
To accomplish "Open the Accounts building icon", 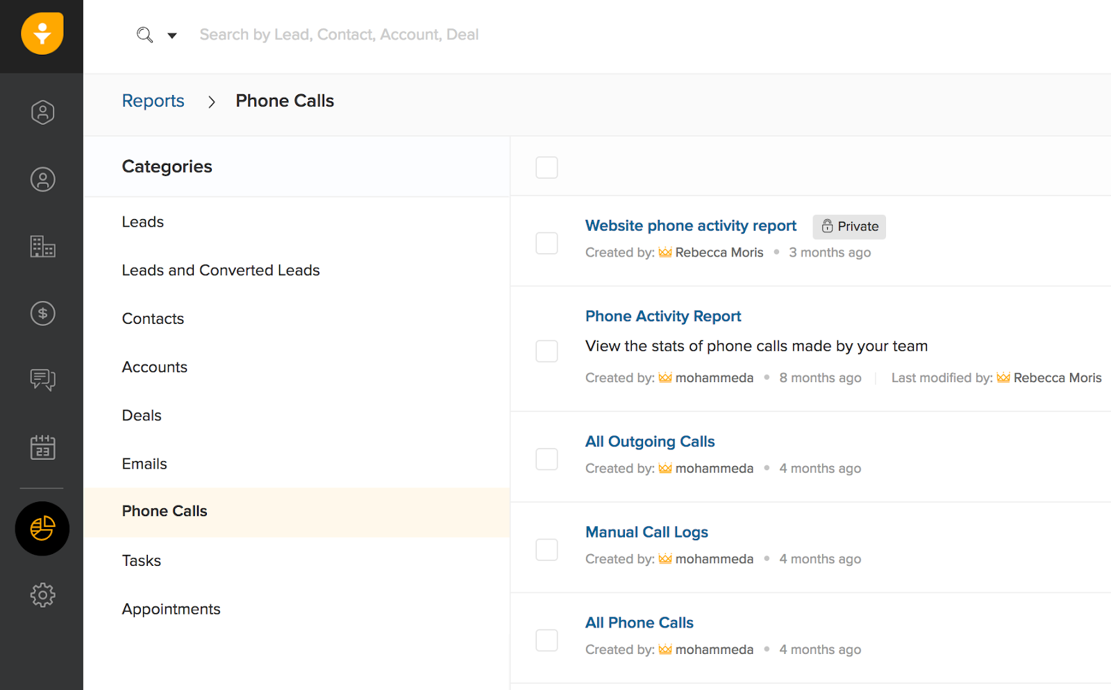I will (x=42, y=246).
